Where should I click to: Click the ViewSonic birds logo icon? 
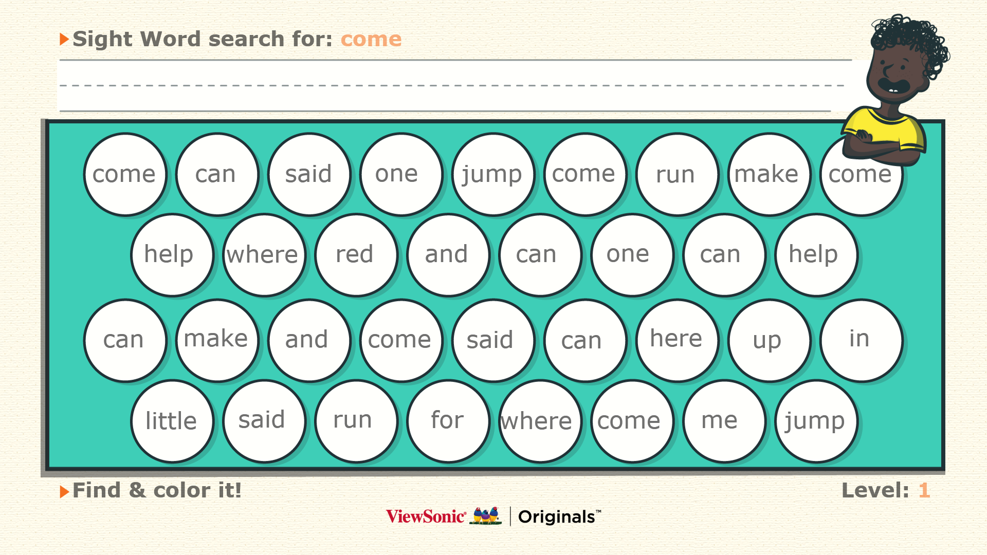tap(486, 516)
